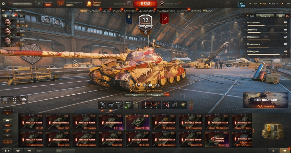
Task: Open the ИССЛЕДОВАНИЯ tab
Action: [166, 11]
